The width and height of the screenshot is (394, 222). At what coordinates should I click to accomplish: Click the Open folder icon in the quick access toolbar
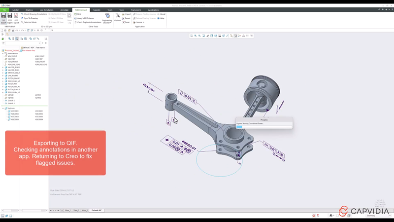[x=9, y=30]
